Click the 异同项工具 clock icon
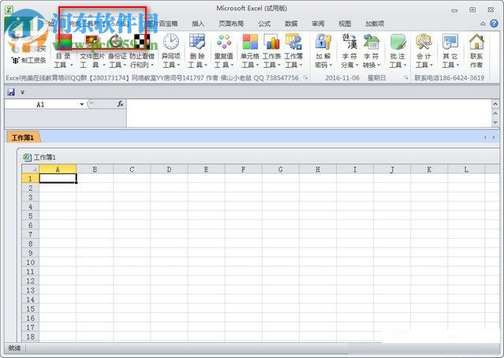 point(171,42)
